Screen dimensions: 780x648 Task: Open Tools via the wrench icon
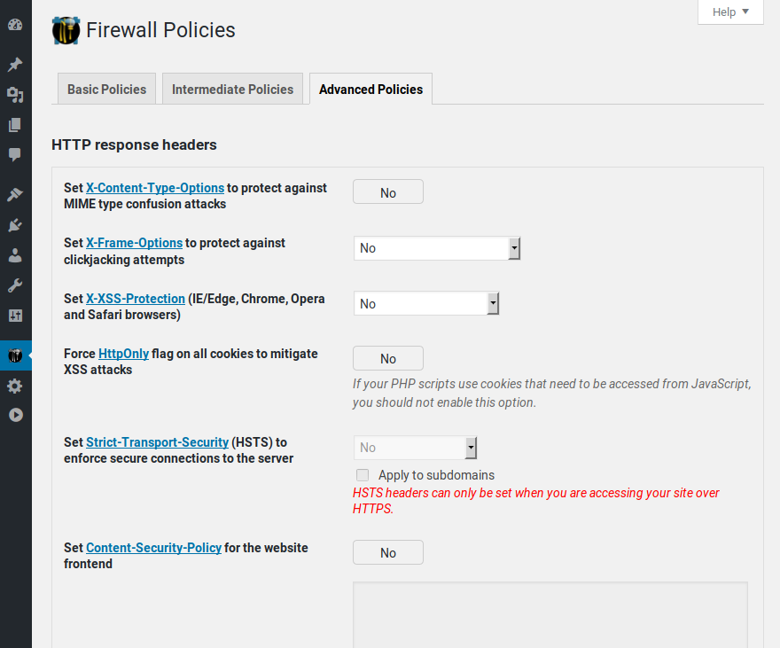[15, 285]
